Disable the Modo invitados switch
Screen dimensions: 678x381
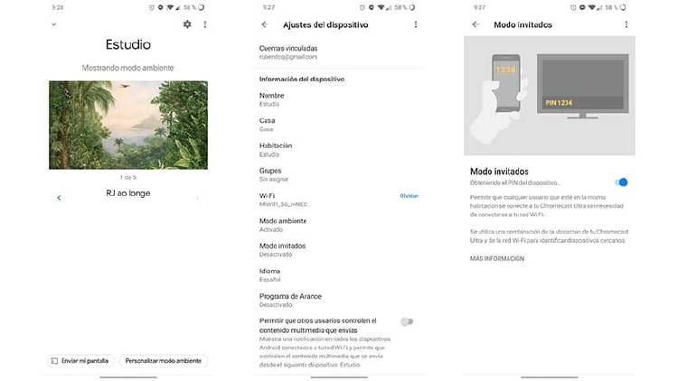(x=621, y=182)
